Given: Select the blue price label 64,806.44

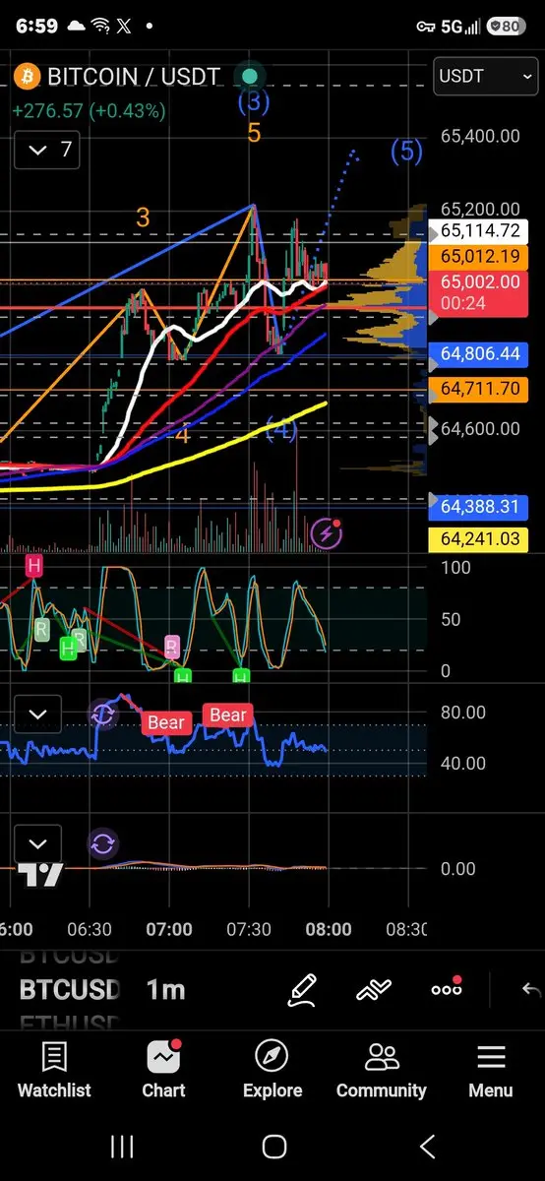Looking at the screenshot, I should (480, 353).
